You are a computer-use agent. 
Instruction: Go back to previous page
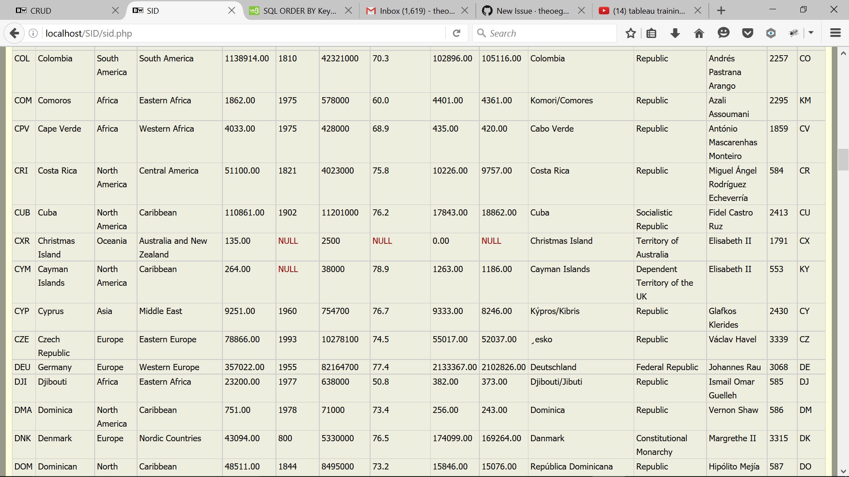[14, 33]
